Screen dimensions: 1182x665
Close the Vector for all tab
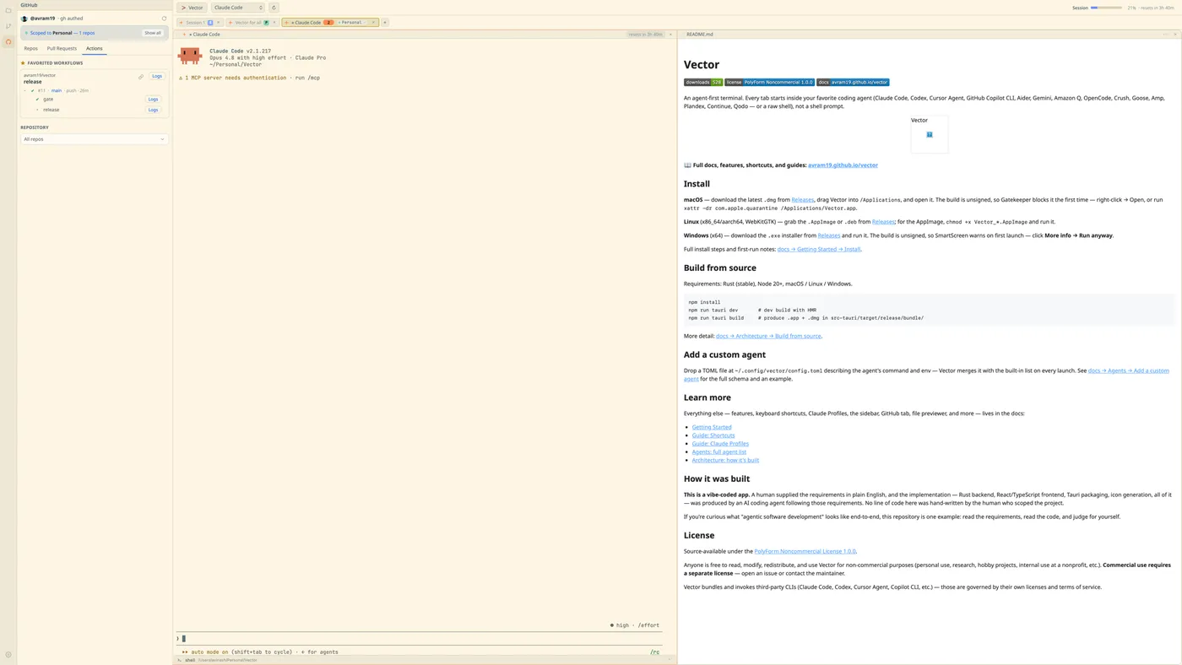pyautogui.click(x=274, y=23)
